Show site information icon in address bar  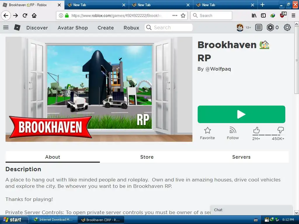(61, 15)
